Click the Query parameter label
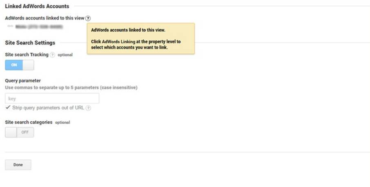 23,81
